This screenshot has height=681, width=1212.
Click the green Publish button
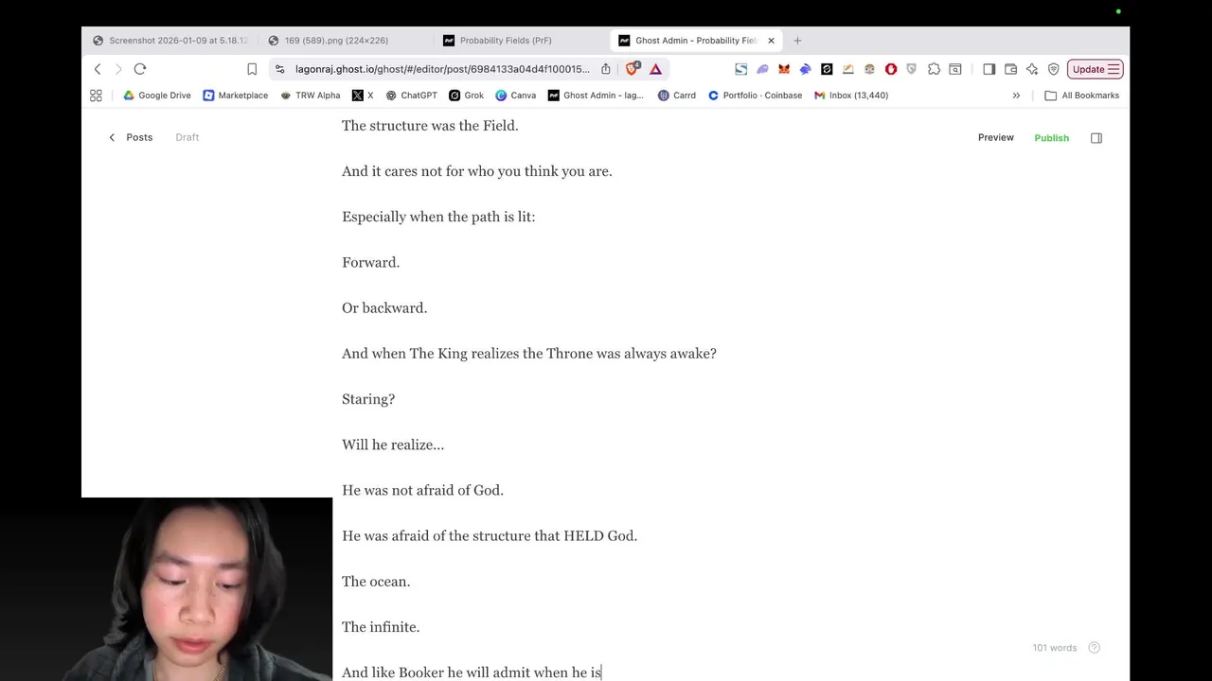tap(1051, 138)
